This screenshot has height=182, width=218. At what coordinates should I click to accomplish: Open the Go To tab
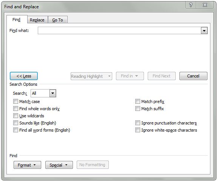coord(57,20)
